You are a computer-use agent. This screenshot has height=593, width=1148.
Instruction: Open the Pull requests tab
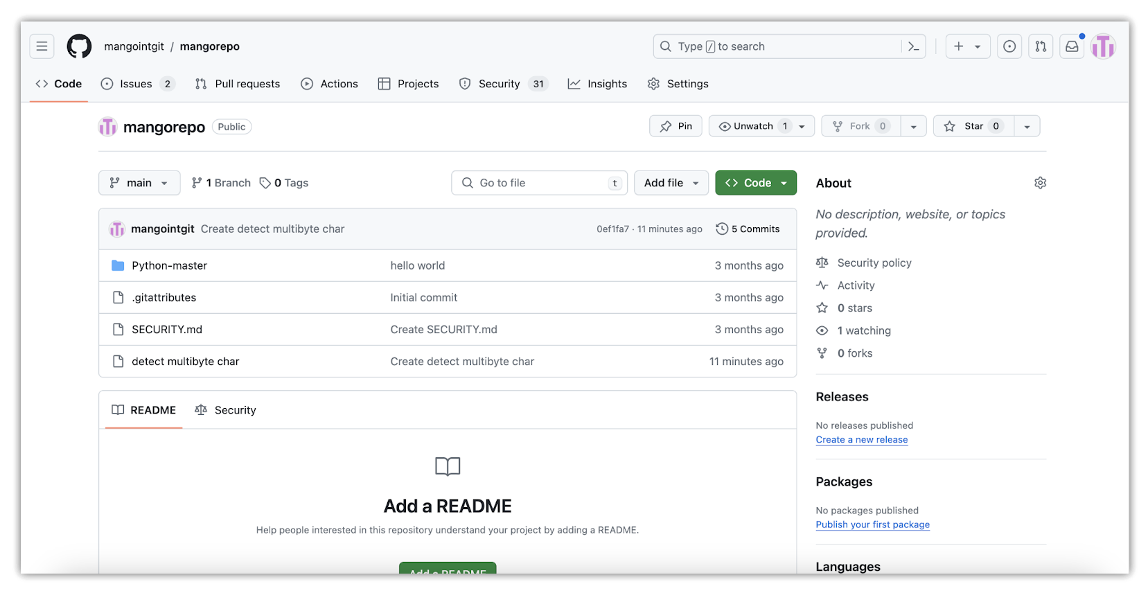[x=238, y=84]
